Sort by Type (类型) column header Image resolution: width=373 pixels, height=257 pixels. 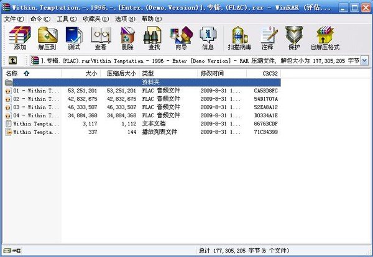pyautogui.click(x=168, y=73)
